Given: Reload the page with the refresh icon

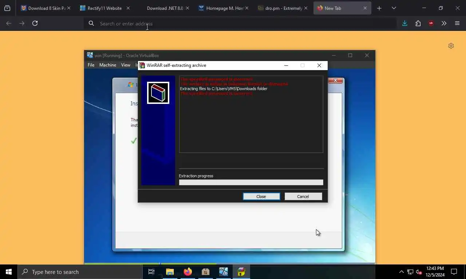Looking at the screenshot, I should (35, 23).
